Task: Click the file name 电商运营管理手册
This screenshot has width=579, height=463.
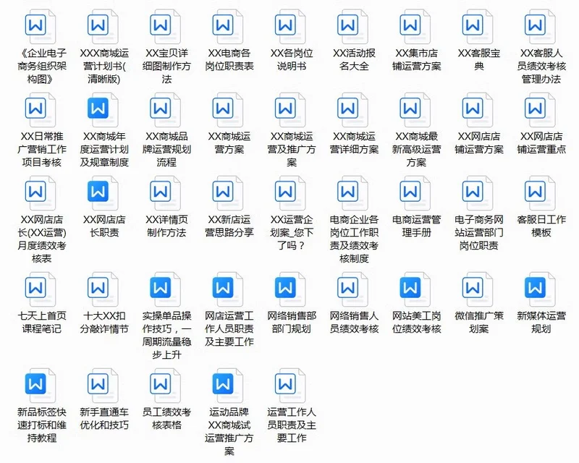Action: coord(417,226)
